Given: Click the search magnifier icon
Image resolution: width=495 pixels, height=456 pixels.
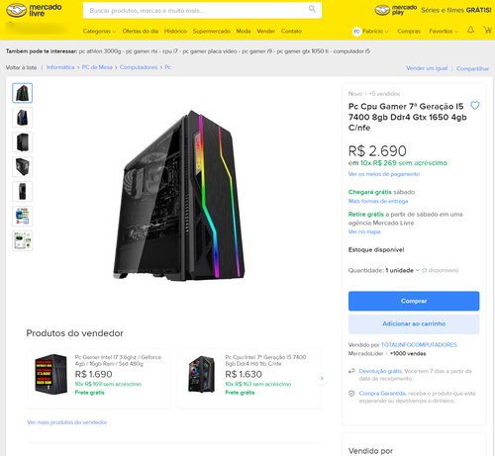Looking at the screenshot, I should (x=312, y=9).
